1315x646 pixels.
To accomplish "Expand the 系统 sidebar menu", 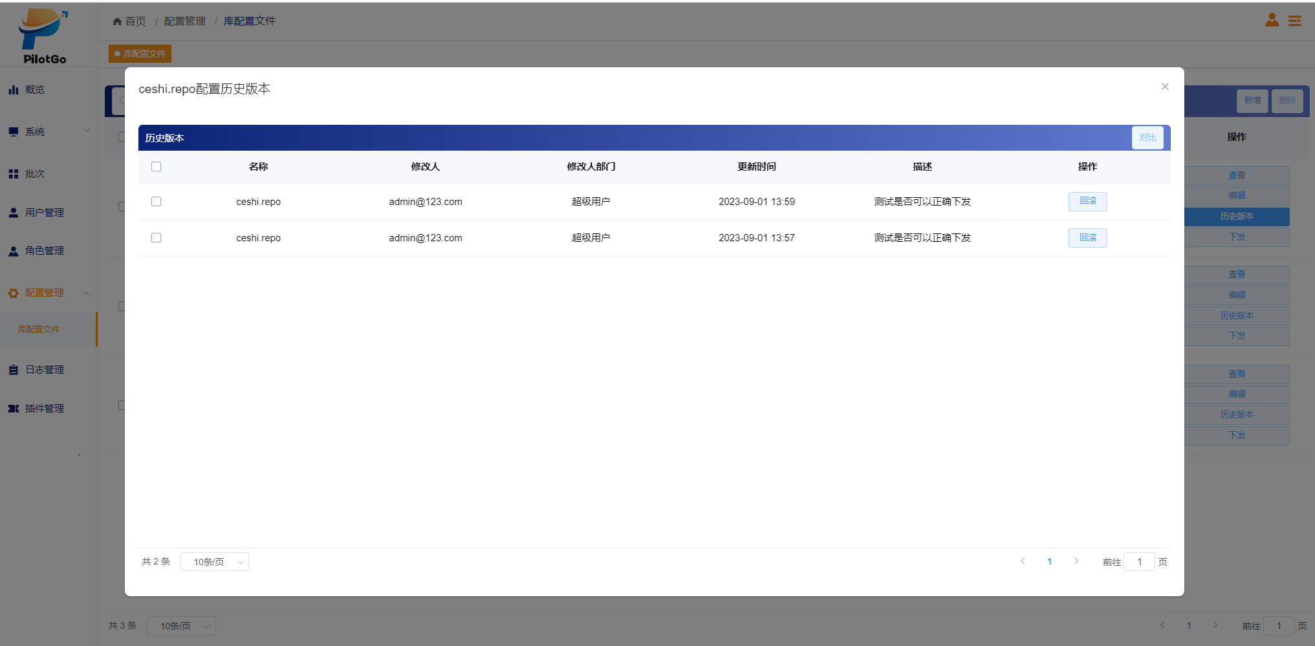I will pos(49,132).
